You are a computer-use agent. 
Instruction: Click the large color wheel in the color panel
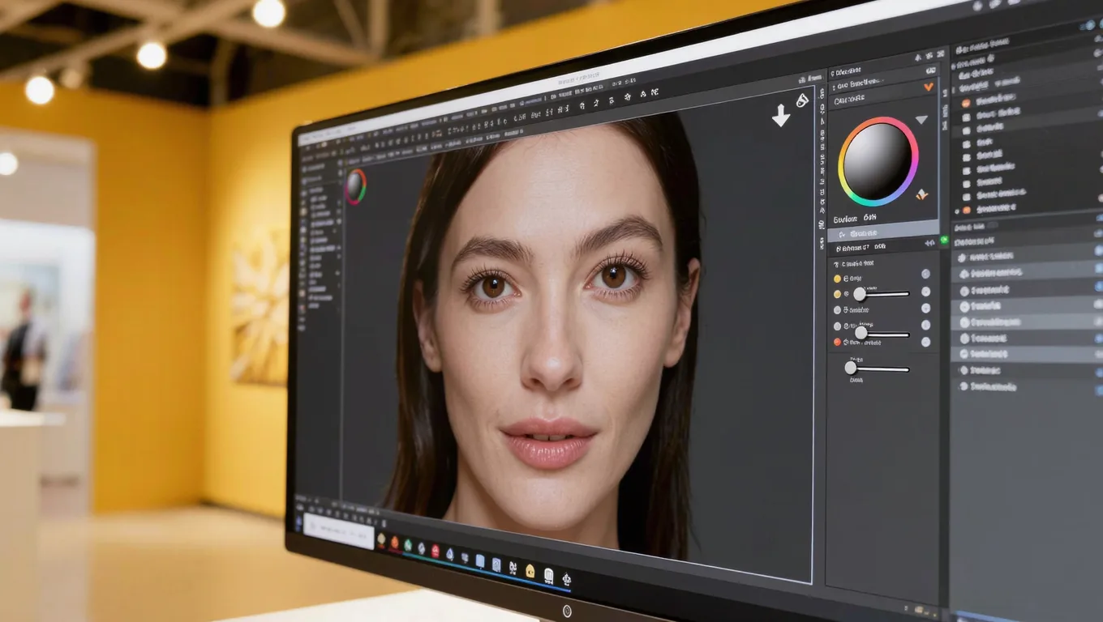[878, 160]
